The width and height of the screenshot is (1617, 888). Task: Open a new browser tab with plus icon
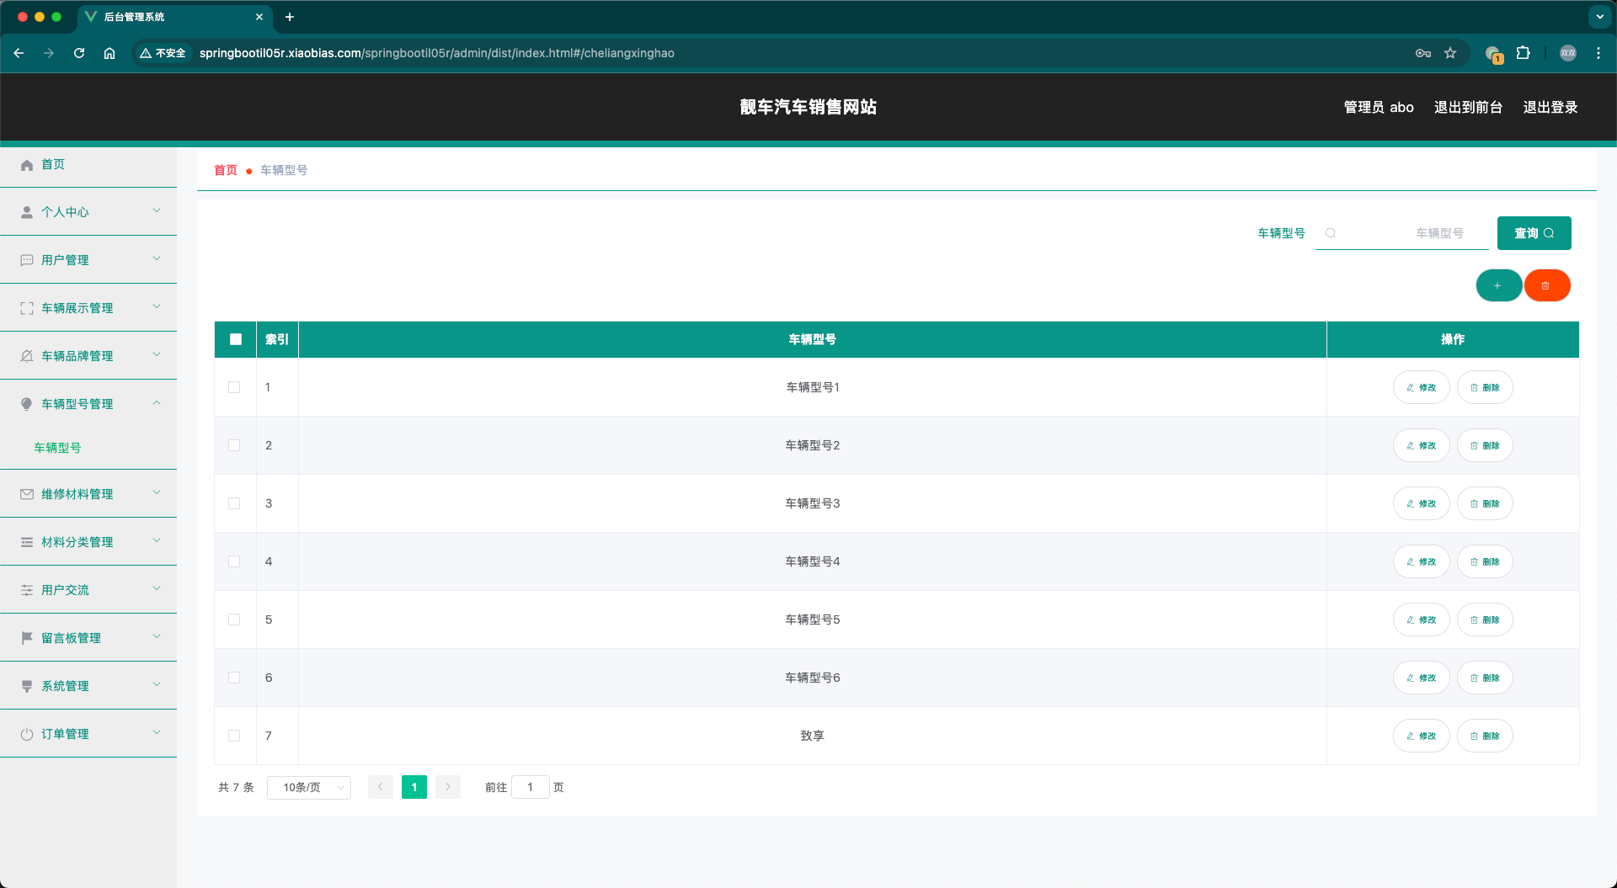290,17
